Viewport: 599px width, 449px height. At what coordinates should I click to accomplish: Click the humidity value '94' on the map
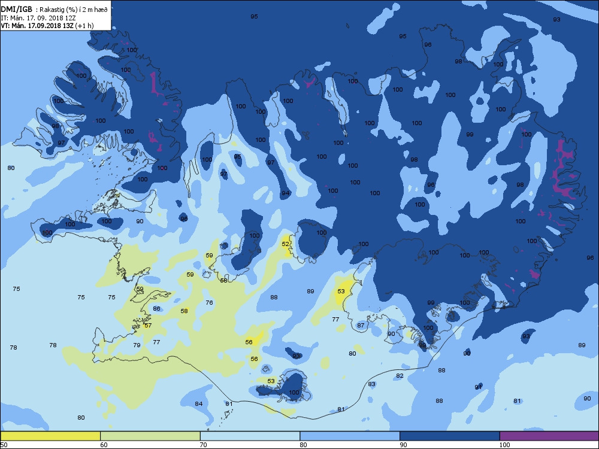pos(285,193)
